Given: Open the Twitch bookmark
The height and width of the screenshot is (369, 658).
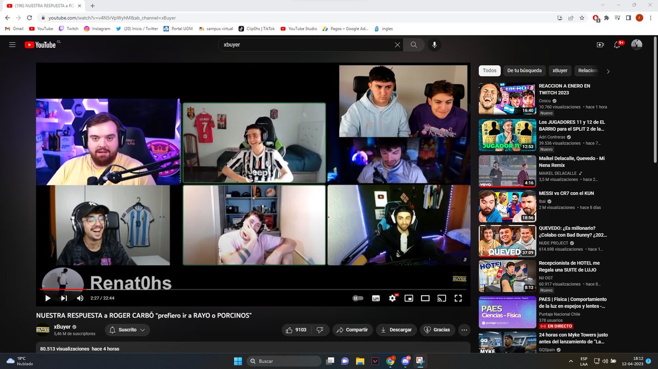Looking at the screenshot, I should pos(69,28).
